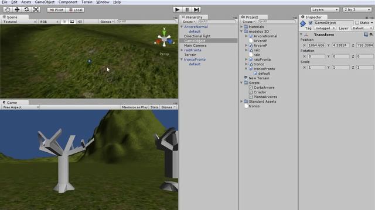Open the Project Create dropdown
Image resolution: width=375 pixels, height=210 pixels.
click(x=248, y=22)
